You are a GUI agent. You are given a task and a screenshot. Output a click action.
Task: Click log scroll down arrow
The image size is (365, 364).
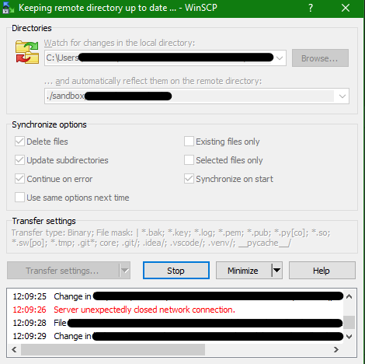click(349, 337)
